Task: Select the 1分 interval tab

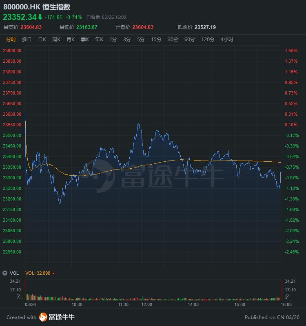Action: [113, 39]
